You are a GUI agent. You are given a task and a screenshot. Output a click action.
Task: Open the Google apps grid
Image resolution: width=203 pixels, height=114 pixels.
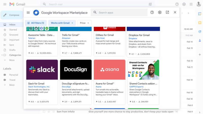coord(191,4)
